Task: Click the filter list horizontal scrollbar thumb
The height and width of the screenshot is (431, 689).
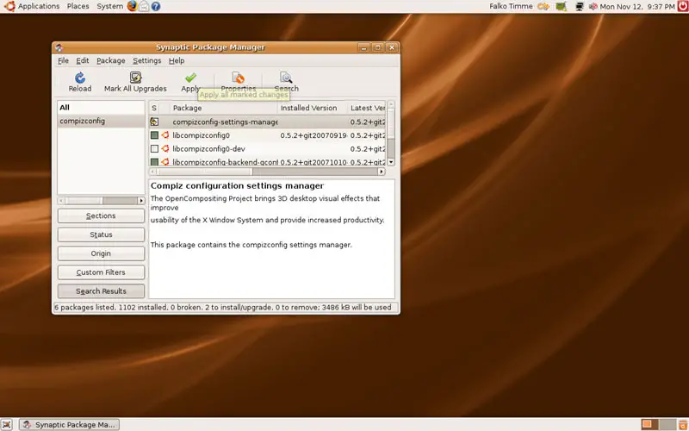Action: click(x=84, y=201)
